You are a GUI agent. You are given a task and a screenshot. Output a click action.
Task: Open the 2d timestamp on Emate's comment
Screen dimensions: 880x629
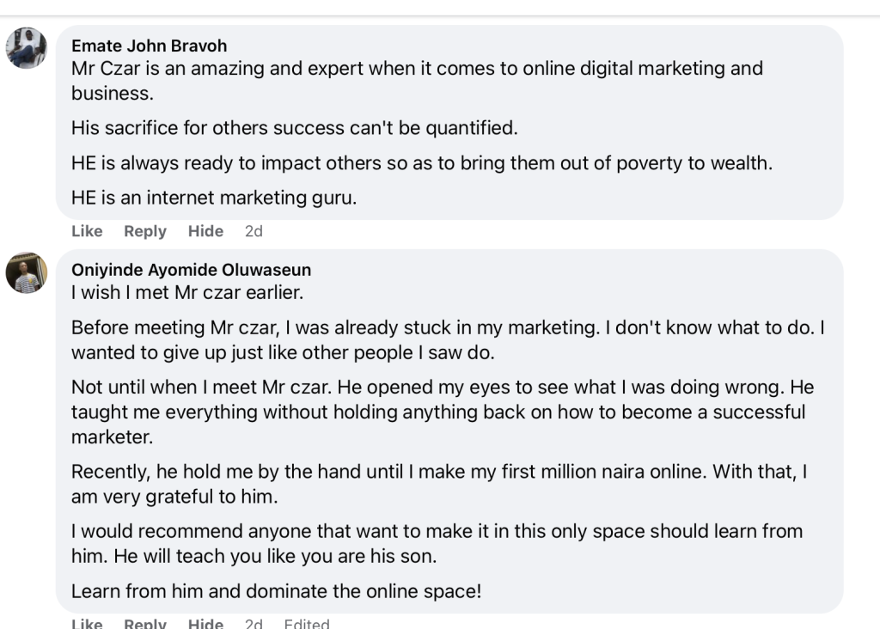(254, 231)
